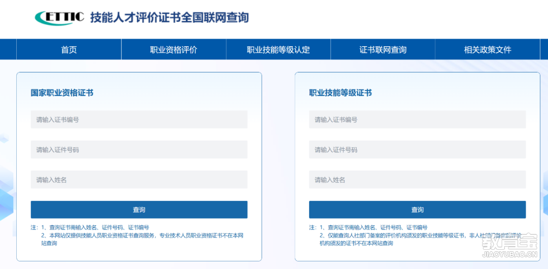This screenshot has height=269, width=548.
Task: Click the note text below the left 查询 button
Action: 138,236
